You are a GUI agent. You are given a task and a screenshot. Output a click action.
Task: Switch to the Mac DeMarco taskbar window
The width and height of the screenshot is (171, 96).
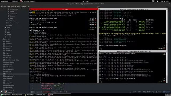36,95
